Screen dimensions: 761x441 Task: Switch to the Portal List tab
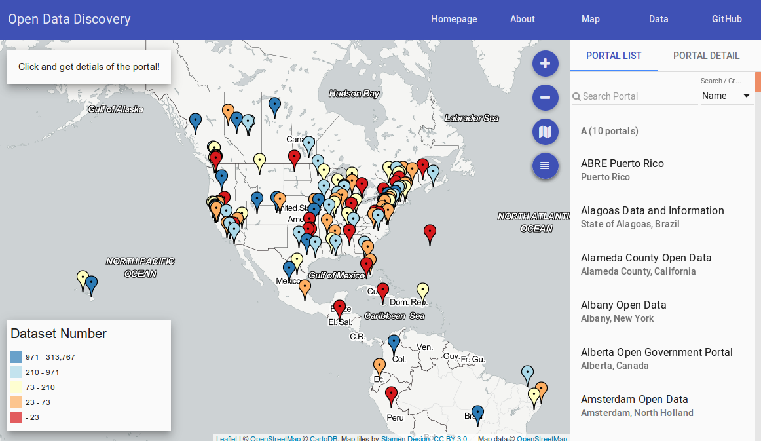pos(614,56)
